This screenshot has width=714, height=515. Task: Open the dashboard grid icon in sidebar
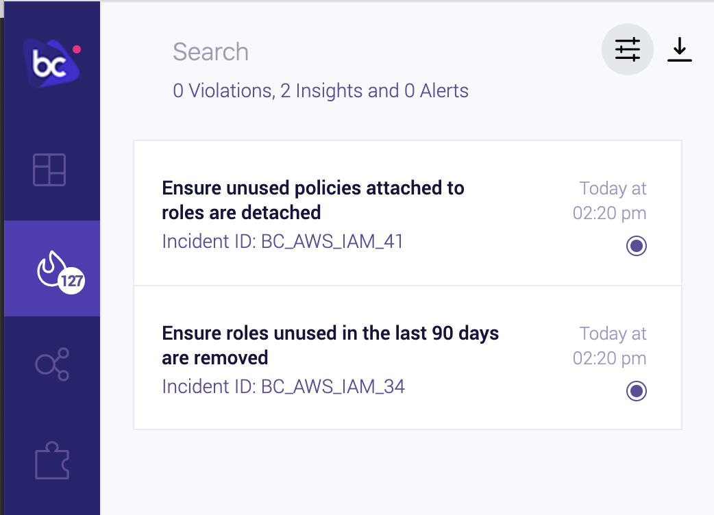point(49,170)
